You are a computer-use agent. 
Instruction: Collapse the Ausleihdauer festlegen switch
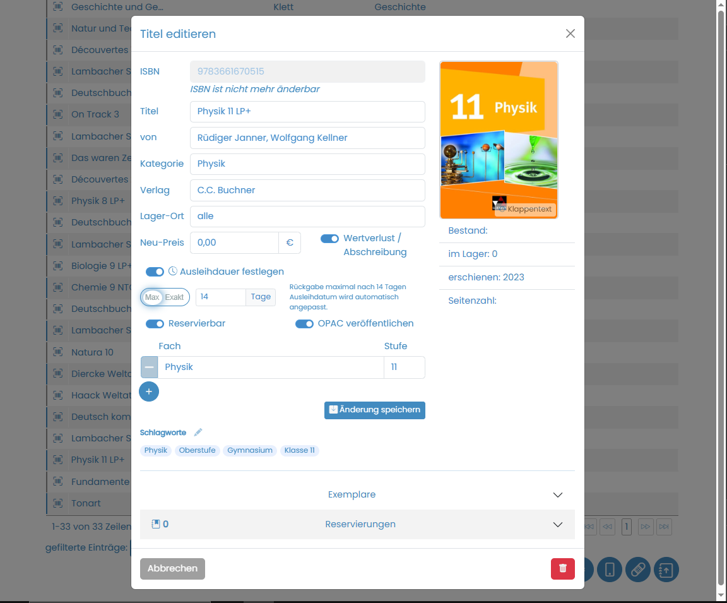point(155,272)
